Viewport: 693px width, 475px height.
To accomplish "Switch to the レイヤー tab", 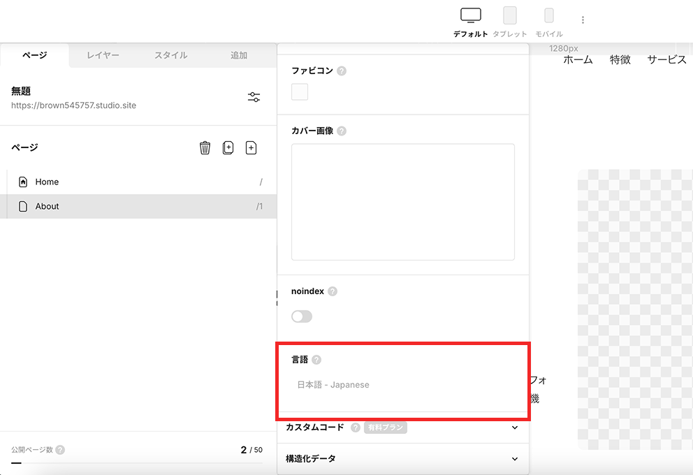I will [103, 55].
